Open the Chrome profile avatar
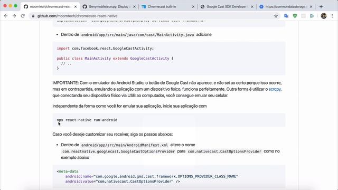Viewport: 338px width, 190px height. click(x=324, y=16)
